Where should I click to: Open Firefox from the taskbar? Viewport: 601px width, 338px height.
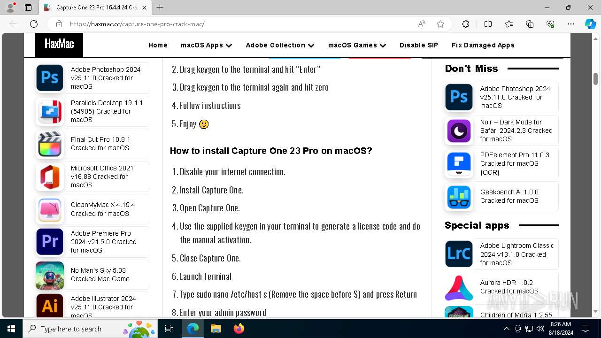pos(239,329)
